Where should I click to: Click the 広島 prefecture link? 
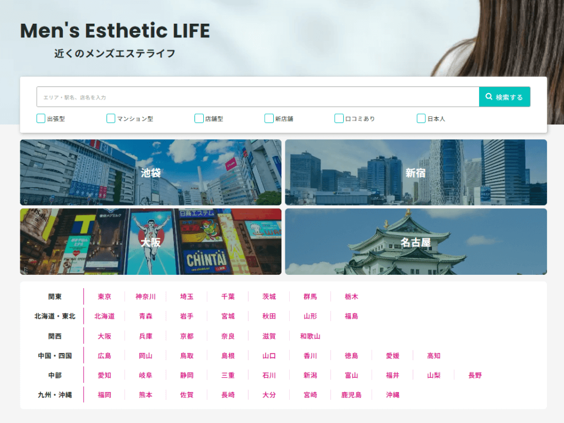click(105, 356)
